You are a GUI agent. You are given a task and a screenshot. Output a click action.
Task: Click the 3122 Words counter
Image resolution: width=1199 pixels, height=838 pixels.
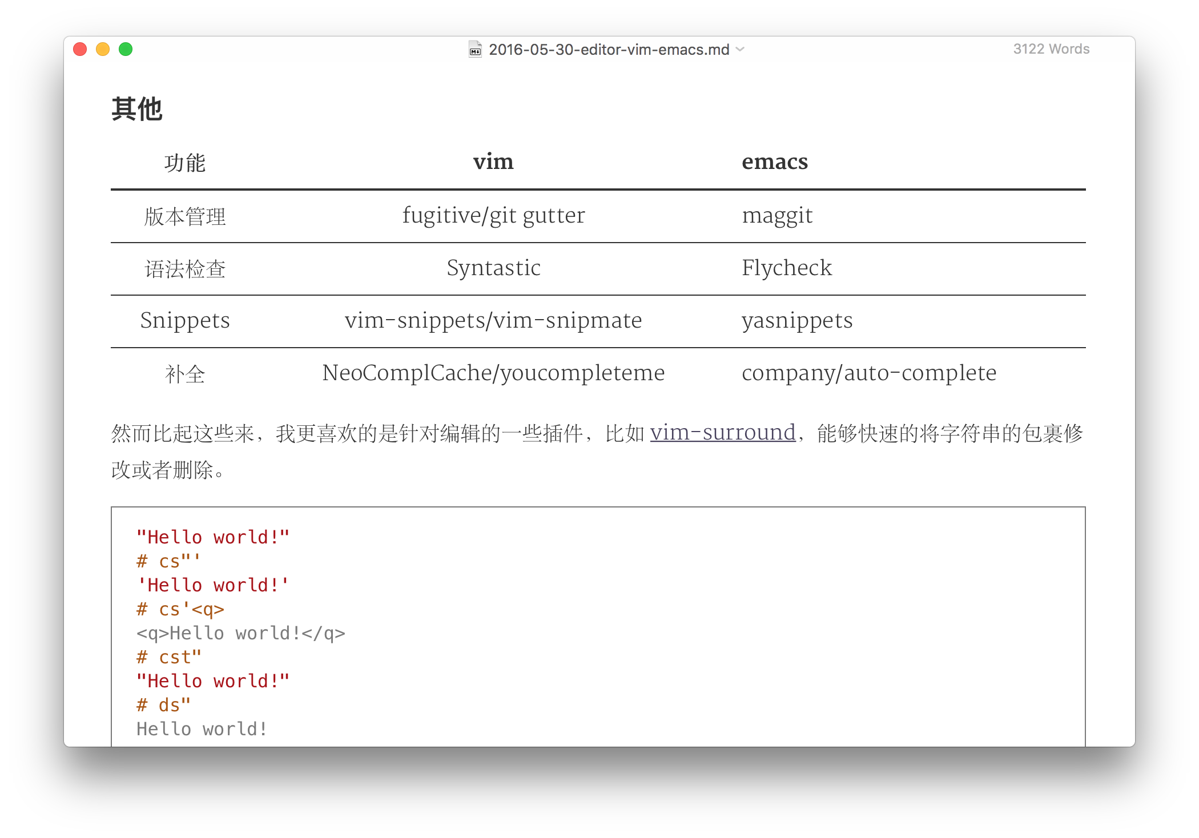click(x=1051, y=49)
